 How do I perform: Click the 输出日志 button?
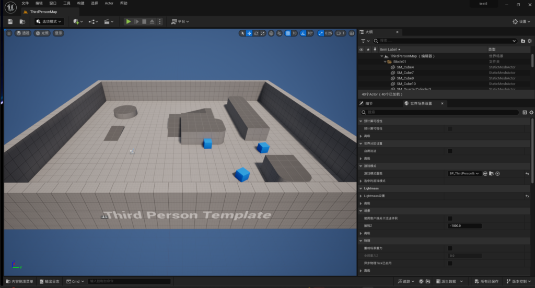pos(49,281)
